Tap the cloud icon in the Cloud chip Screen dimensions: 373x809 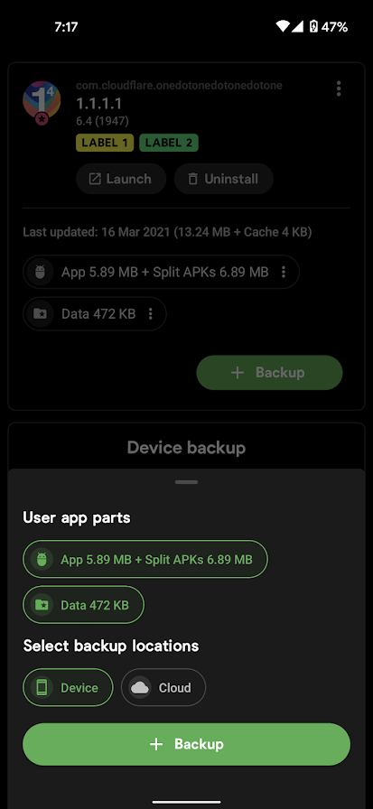140,688
